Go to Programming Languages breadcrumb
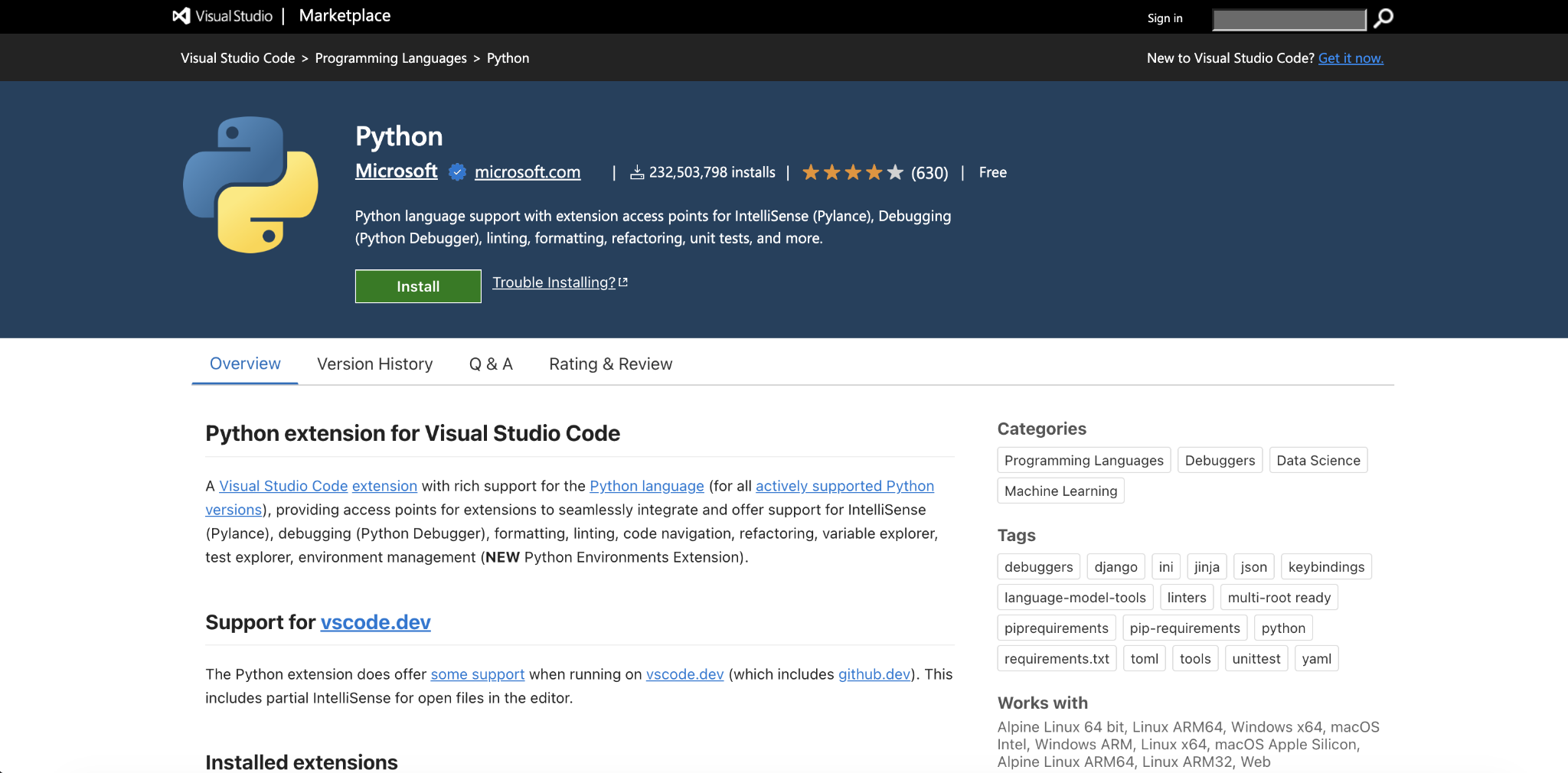 coord(390,58)
